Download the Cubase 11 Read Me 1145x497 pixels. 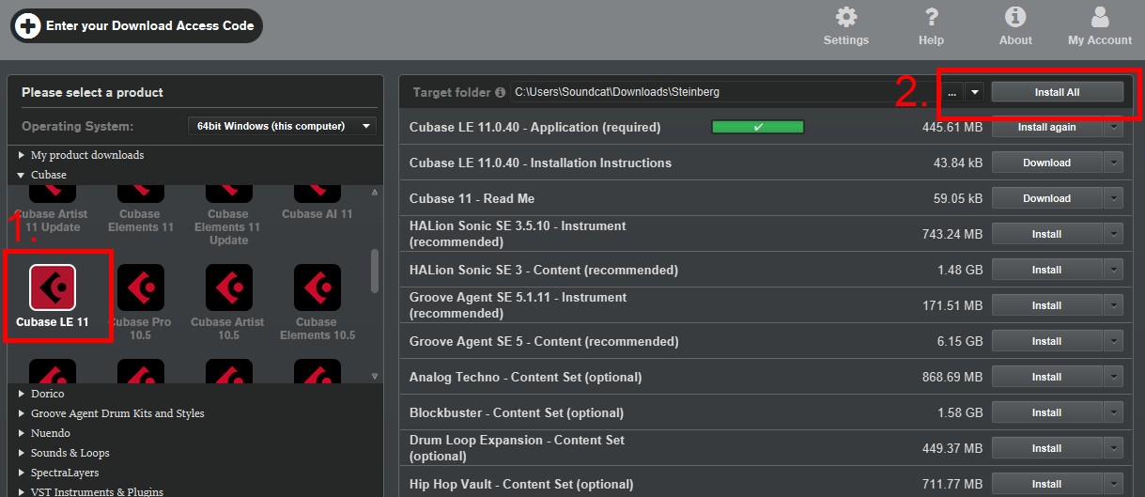(x=1046, y=198)
